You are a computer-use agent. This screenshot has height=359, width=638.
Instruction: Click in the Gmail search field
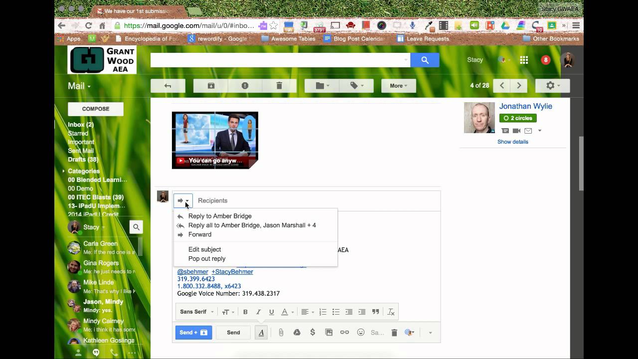[x=280, y=60]
